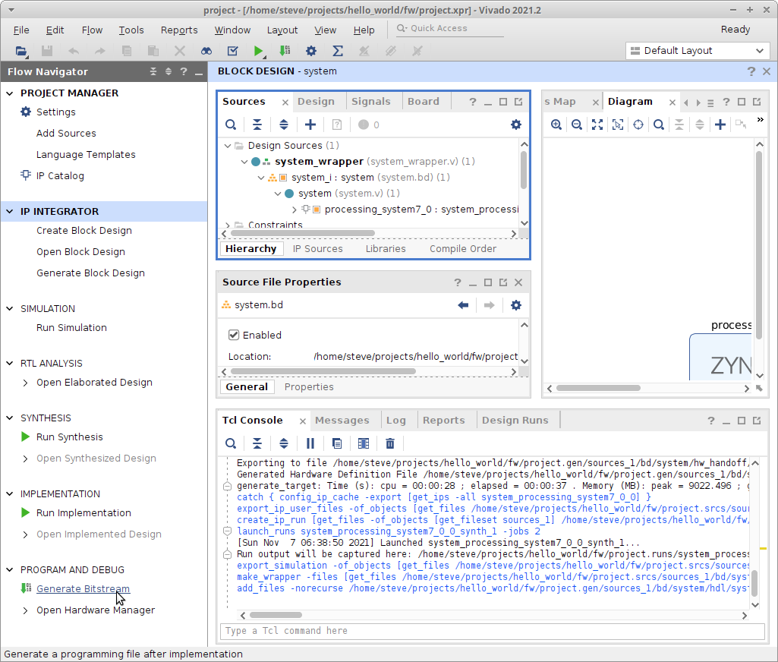Expand the Open Elaborated Design entry
Screen dimensions: 778x662
26,383
